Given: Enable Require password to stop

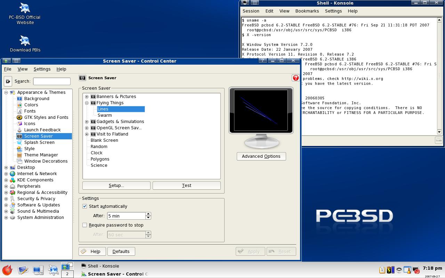Looking at the screenshot, I should tap(84, 225).
